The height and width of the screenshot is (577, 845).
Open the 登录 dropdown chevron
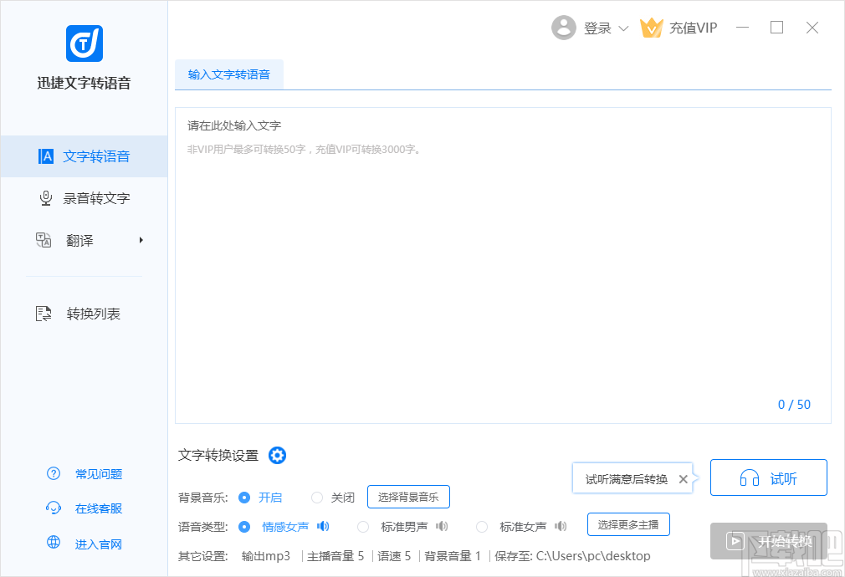623,28
